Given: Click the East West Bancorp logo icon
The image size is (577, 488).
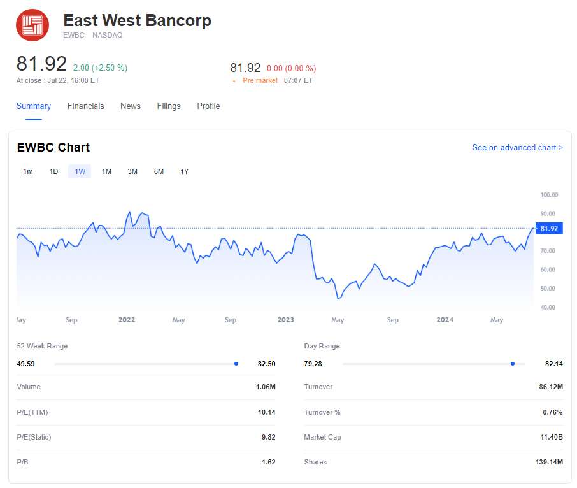Looking at the screenshot, I should pyautogui.click(x=32, y=25).
